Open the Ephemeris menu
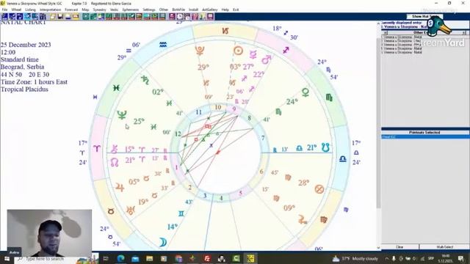Image resolution: width=470 pixels, height=264 pixels. (x=131, y=10)
